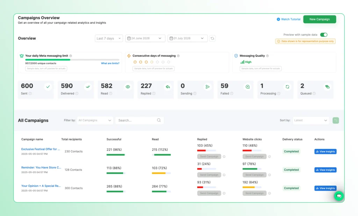This screenshot has height=216, width=358.
Task: Open the 01 July 2026 end date picker
Action: point(187,38)
